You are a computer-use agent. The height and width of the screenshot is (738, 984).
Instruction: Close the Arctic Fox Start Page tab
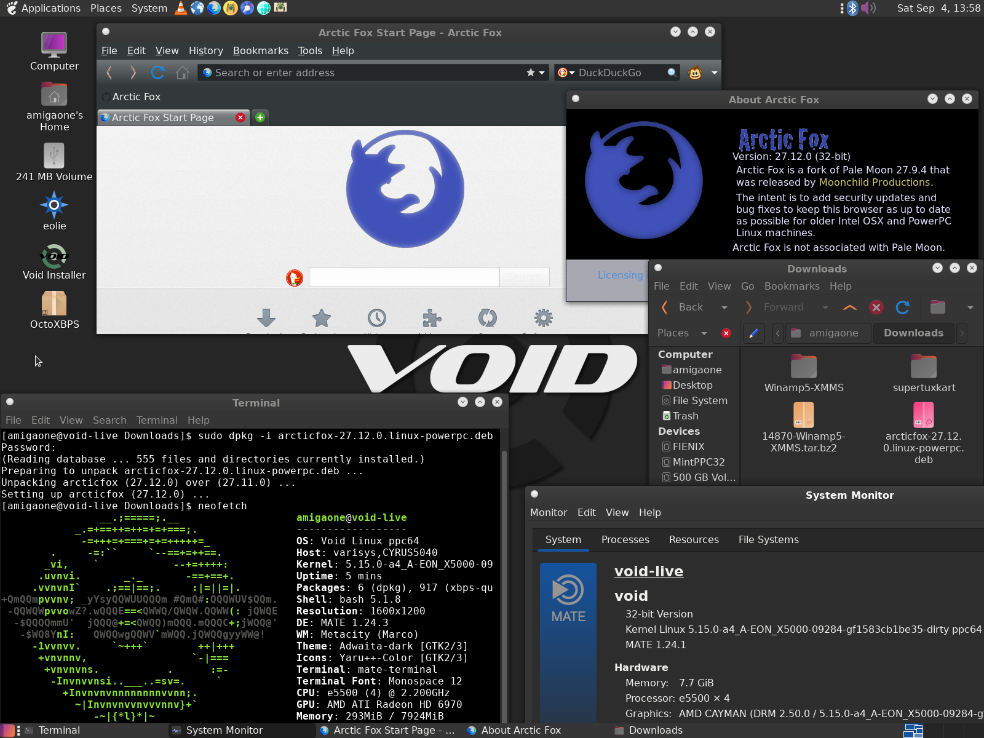(240, 117)
